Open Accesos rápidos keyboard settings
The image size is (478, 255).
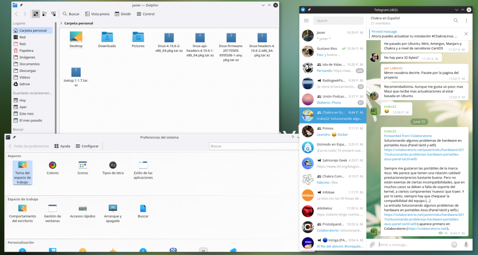tap(83, 211)
